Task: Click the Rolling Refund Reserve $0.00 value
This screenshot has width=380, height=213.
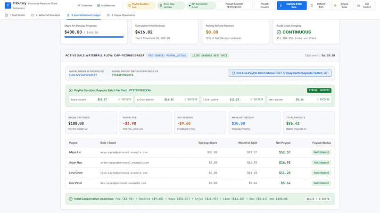Action: coord(212,32)
